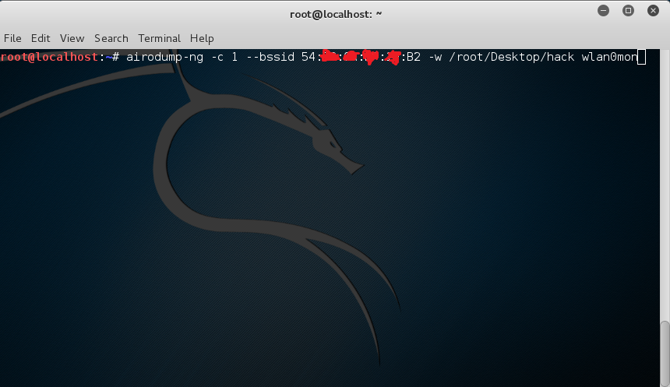Screen dimensions: 670x387
Task: Open the Search menu
Action: [x=111, y=38]
